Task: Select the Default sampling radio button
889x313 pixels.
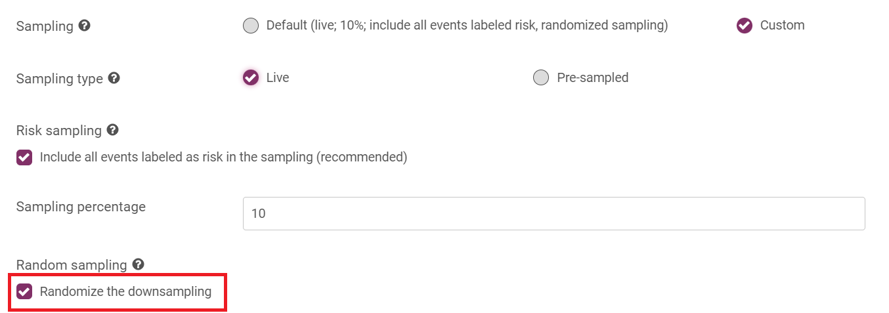Action: tap(251, 26)
